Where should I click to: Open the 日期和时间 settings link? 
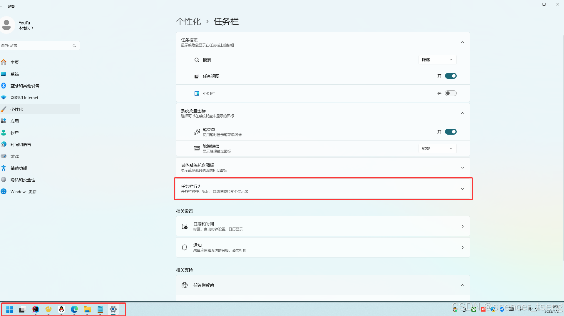point(323,226)
